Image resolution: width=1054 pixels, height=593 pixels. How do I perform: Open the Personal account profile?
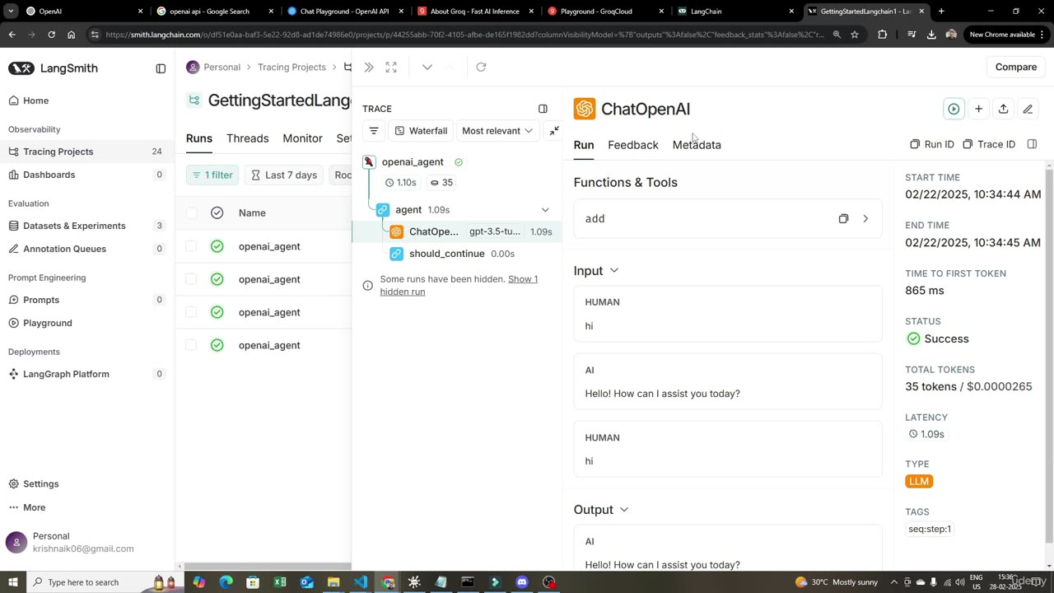point(87,542)
